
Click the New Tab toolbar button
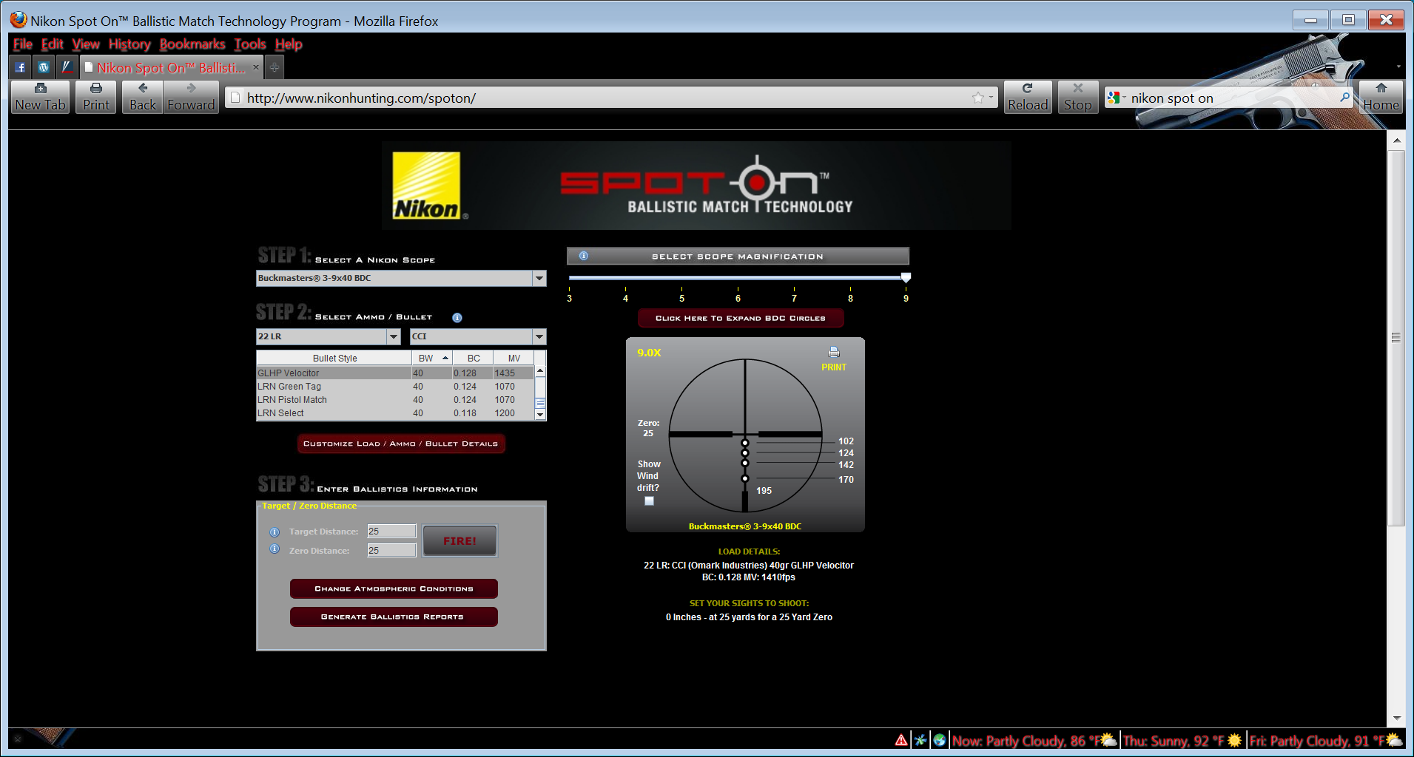point(41,97)
